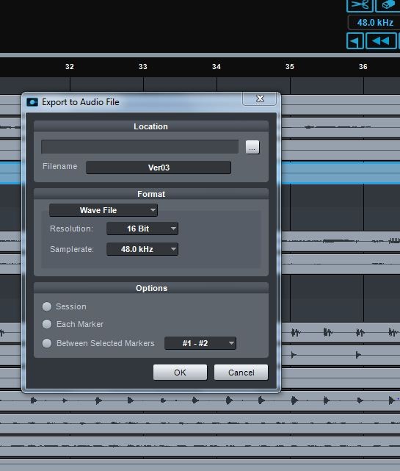Click the rewind transport button
400x471 pixels.
(381, 41)
